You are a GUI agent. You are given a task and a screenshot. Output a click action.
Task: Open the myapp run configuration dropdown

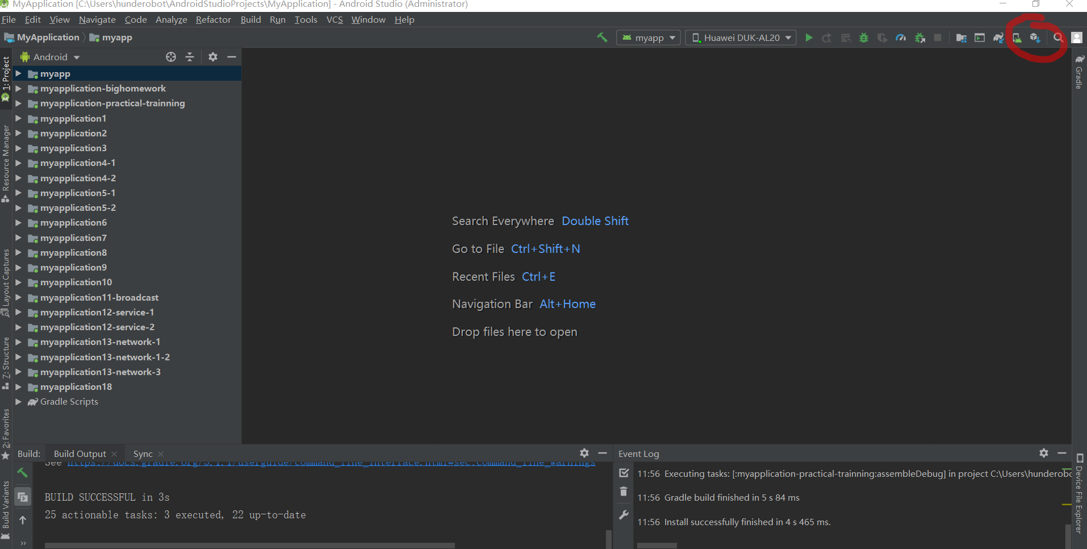click(x=647, y=38)
